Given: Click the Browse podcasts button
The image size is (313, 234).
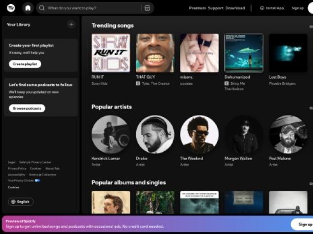Looking at the screenshot, I should [27, 108].
